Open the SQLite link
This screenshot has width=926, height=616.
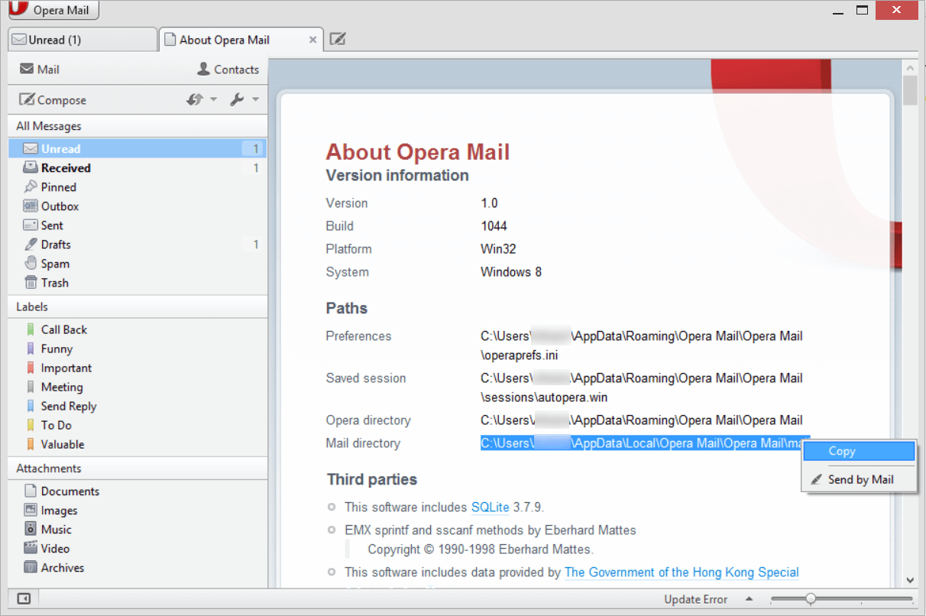[490, 507]
